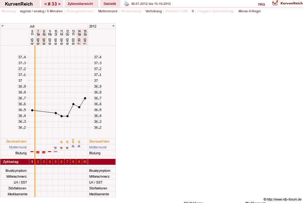The height and width of the screenshot is (203, 303).
Task: Click the date range 06.07.2012 bis 15.10.2012
Action: [x=151, y=4]
